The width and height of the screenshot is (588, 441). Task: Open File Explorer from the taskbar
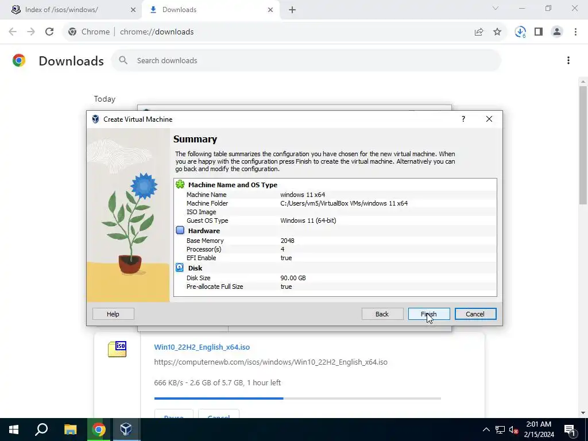[71, 430]
